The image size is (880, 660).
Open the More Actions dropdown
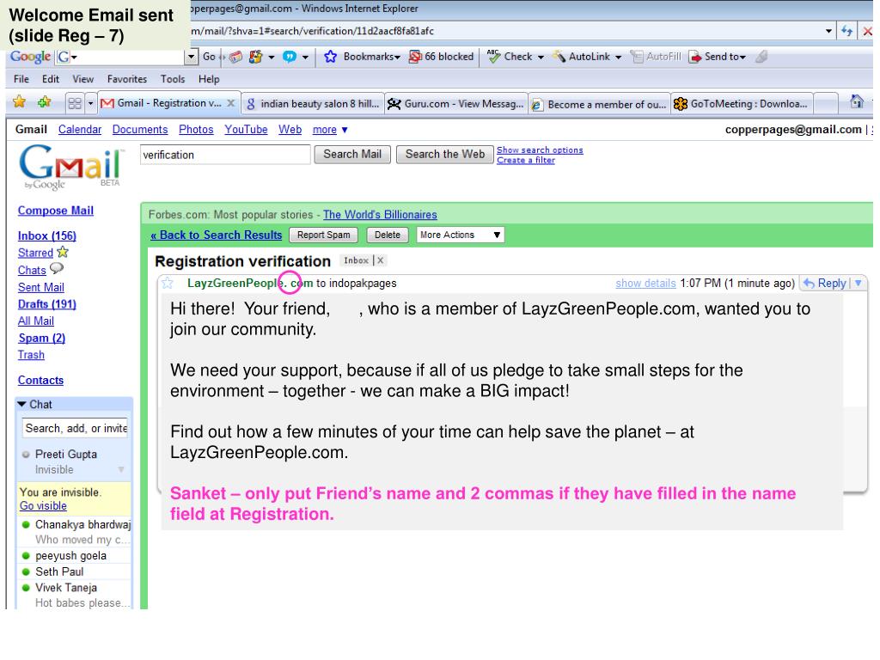pos(461,235)
